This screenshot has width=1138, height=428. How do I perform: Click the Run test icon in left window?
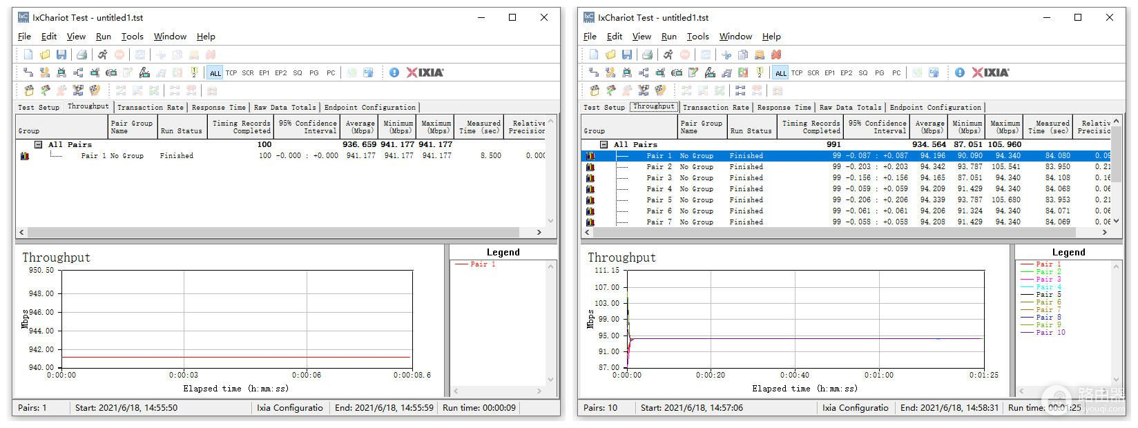pyautogui.click(x=102, y=55)
